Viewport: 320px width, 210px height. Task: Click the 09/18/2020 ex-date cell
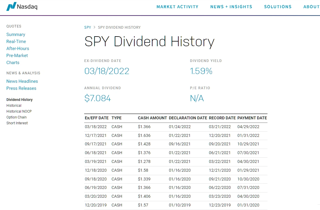click(96, 179)
